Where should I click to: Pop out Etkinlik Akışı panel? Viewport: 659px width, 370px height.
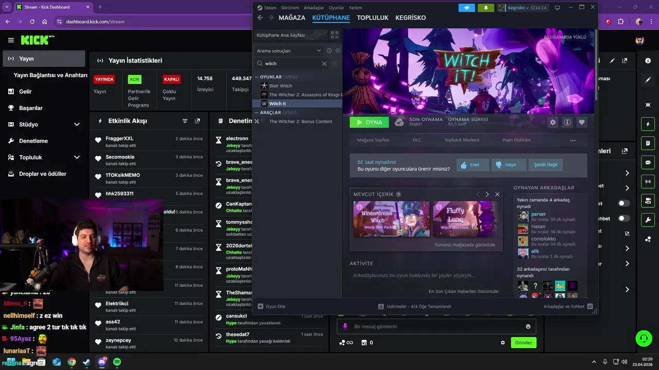pos(197,121)
